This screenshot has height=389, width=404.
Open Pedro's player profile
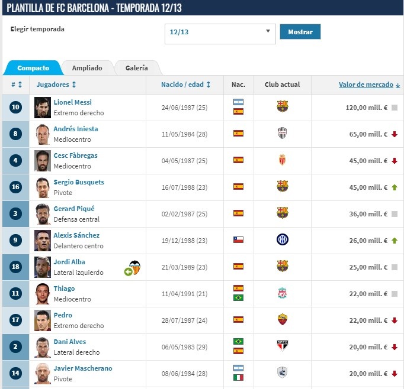coord(63,315)
